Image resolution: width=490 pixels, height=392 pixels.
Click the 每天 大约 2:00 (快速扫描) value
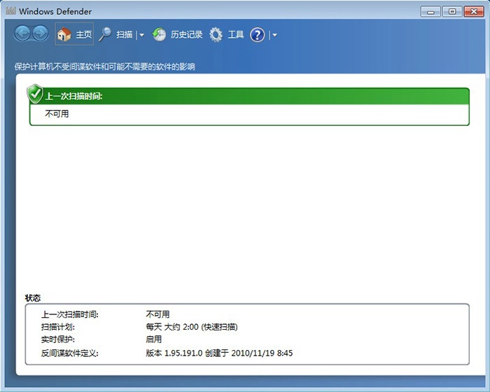coord(192,327)
